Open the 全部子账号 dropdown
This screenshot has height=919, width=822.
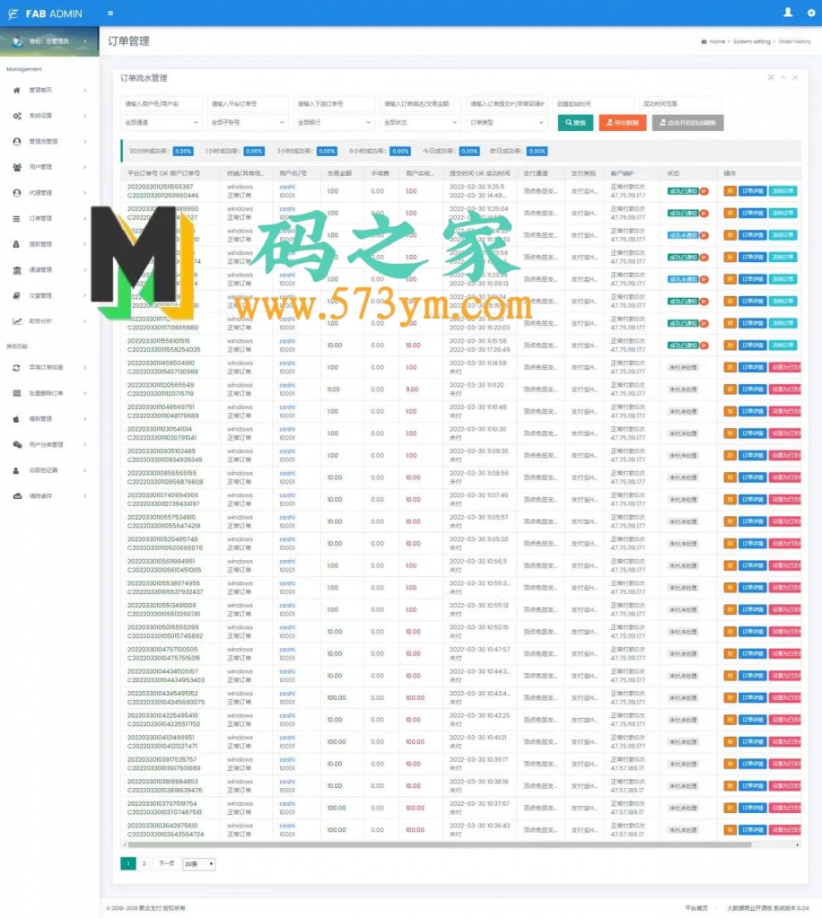(248, 122)
